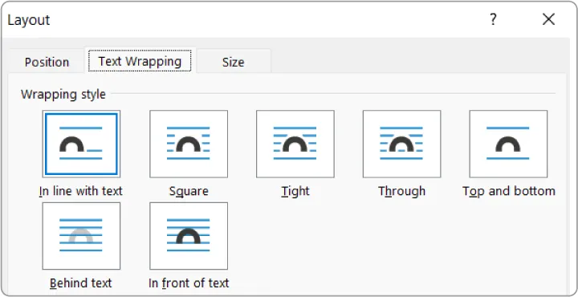The height and width of the screenshot is (297, 578).
Task: Pick the Tight wrapping style icon
Action: [x=295, y=144]
